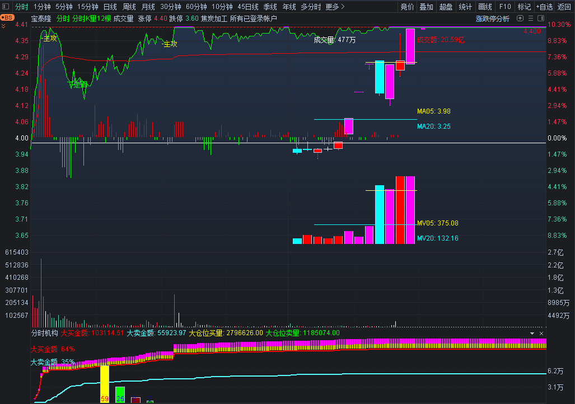This screenshot has width=575, height=404.
Task: Click the yellow bar labeled 59
Action: coord(105,384)
